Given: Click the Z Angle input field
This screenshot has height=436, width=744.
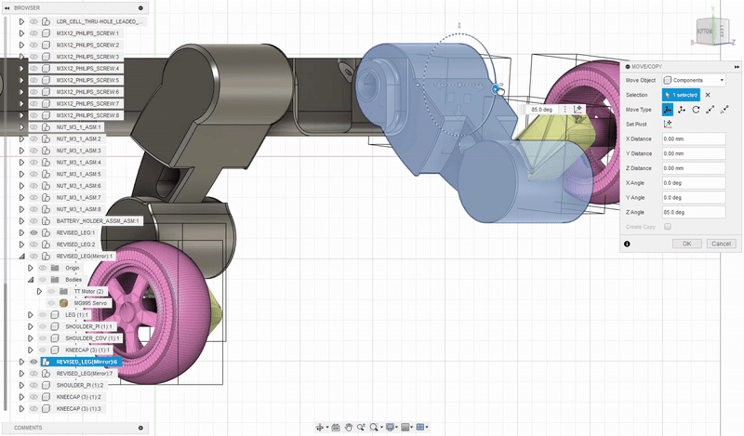Looking at the screenshot, I should tap(694, 212).
